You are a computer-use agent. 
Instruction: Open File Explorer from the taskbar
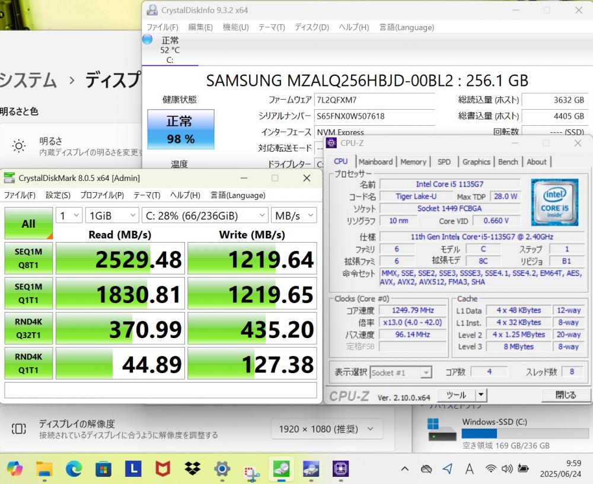[44, 469]
